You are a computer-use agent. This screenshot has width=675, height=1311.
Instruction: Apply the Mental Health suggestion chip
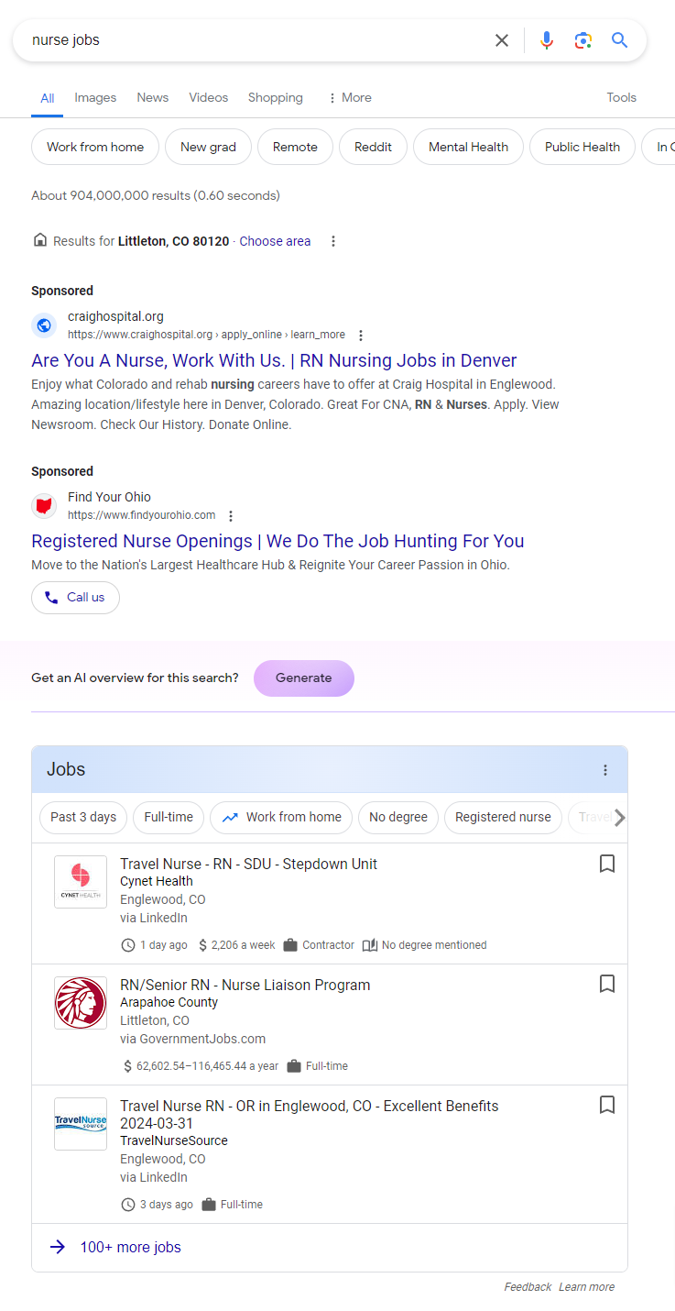[468, 147]
